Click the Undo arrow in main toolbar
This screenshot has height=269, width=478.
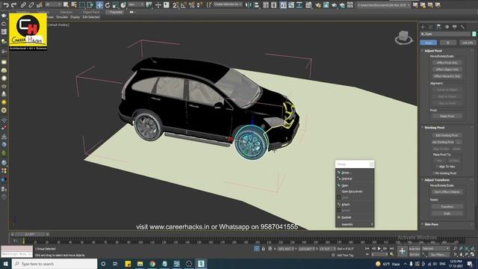[x=6, y=5]
